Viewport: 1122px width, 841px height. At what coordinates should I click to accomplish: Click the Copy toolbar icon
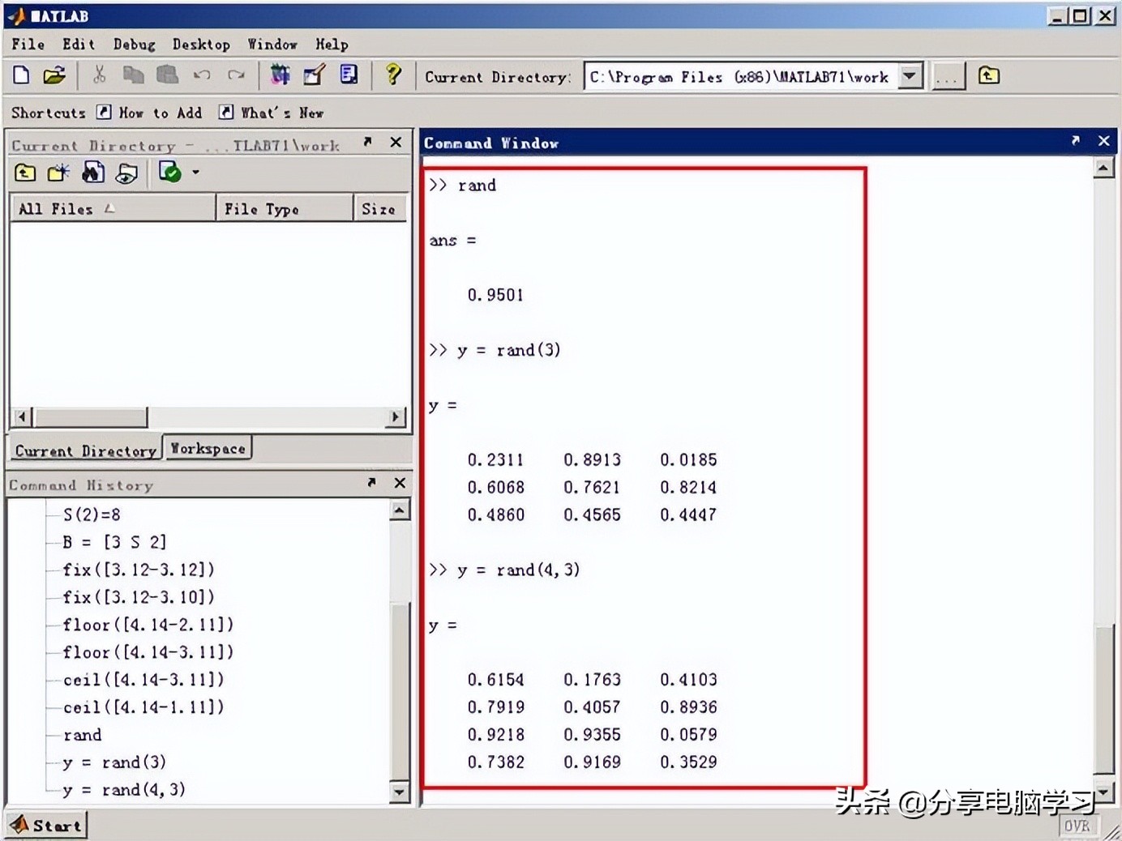(133, 75)
